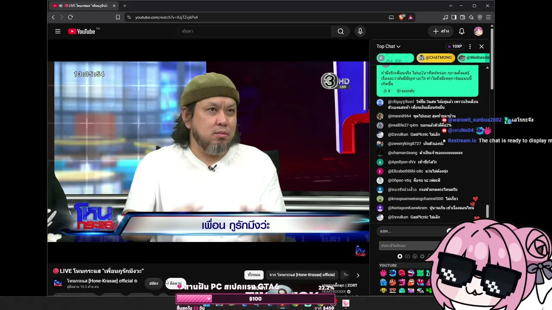This screenshot has width=552, height=310.
Task: Open YouTube notifications bell
Action: pos(461,31)
